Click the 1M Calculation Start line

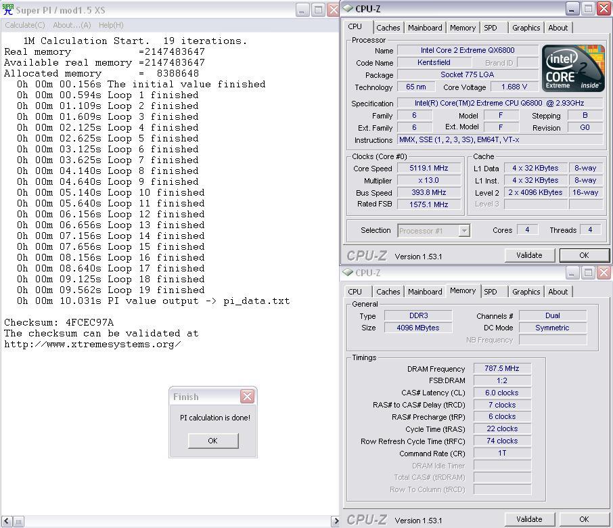click(x=135, y=41)
